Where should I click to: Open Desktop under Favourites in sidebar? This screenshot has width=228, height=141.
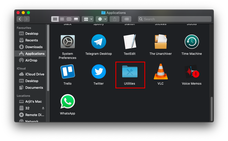click(30, 33)
